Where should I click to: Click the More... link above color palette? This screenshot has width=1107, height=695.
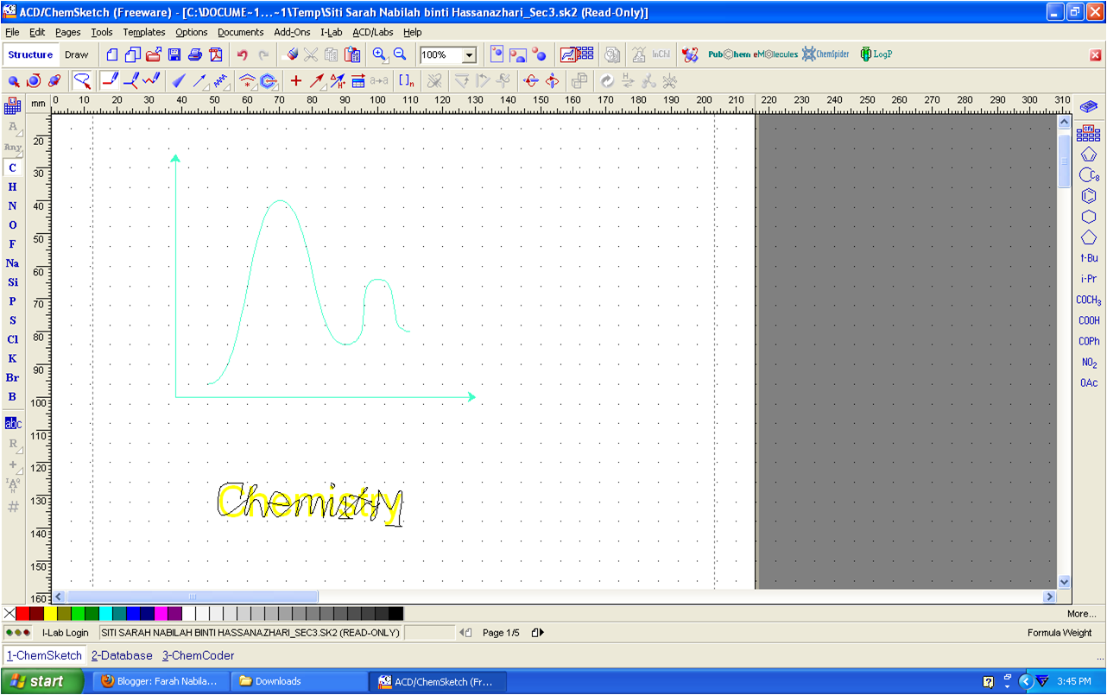1081,613
